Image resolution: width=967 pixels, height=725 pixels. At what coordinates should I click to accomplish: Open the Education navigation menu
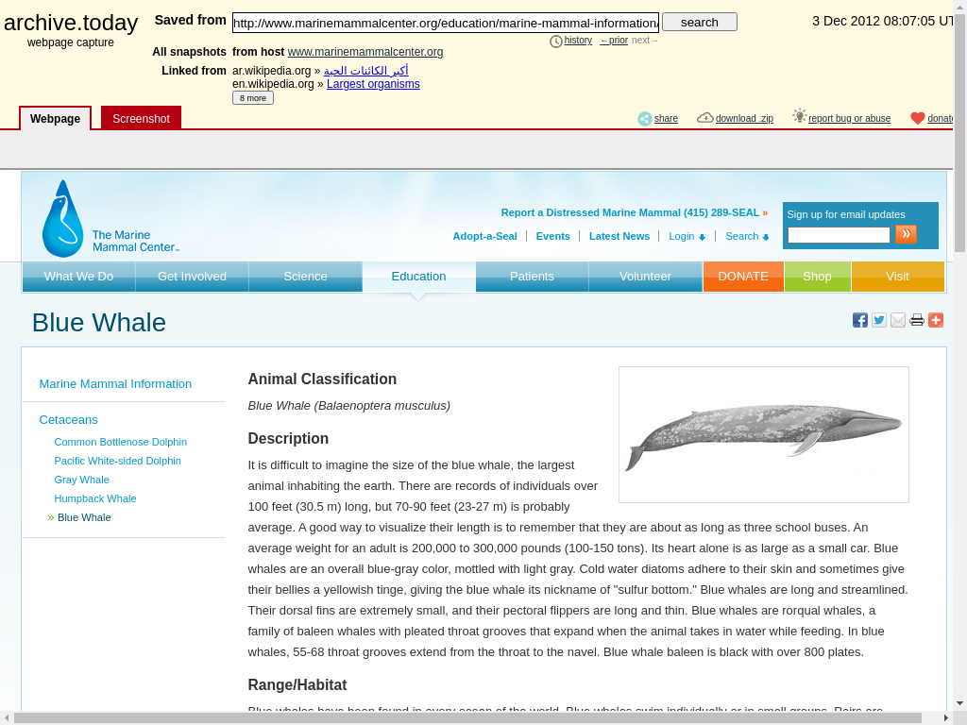(x=418, y=277)
